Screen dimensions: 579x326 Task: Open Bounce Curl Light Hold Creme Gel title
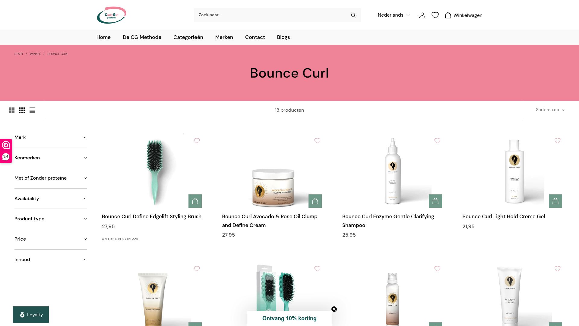click(504, 216)
